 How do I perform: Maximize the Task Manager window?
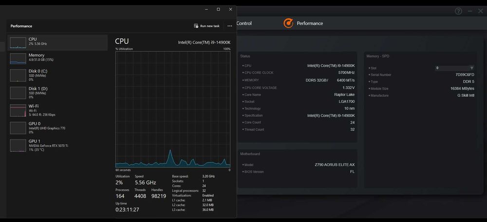[x=218, y=9]
